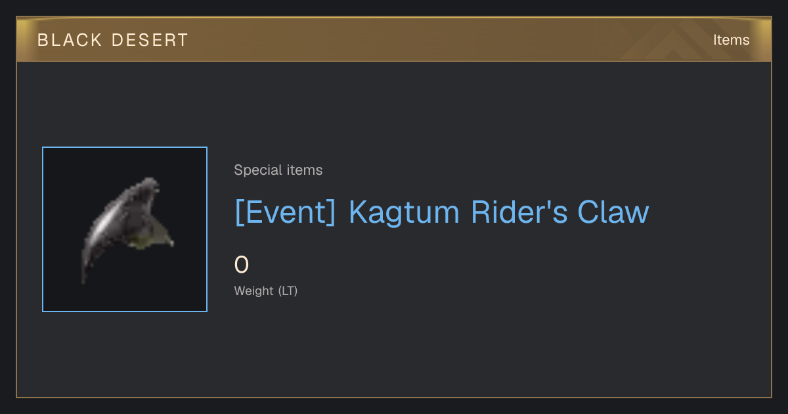Click the blue frame around the item icon

[x=125, y=147]
